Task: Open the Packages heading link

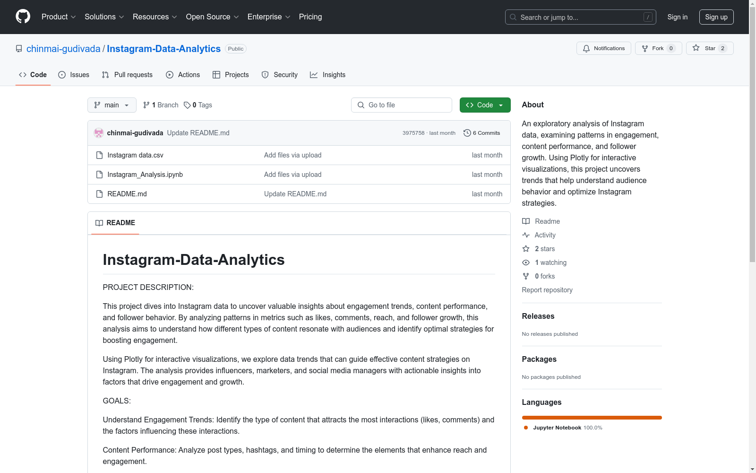Action: point(539,359)
